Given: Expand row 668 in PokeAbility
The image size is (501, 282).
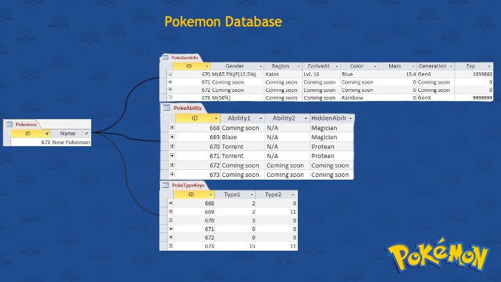Looking at the screenshot, I should click(172, 127).
